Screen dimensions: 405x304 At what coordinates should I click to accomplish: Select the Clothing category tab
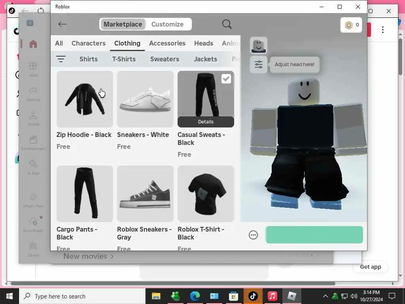[x=127, y=43]
